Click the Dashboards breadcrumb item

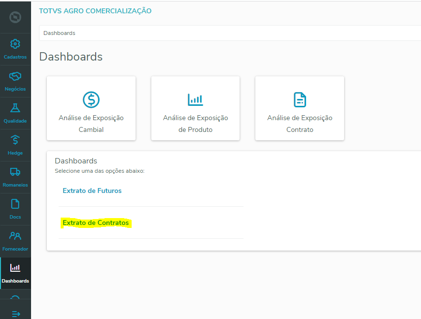click(x=59, y=33)
